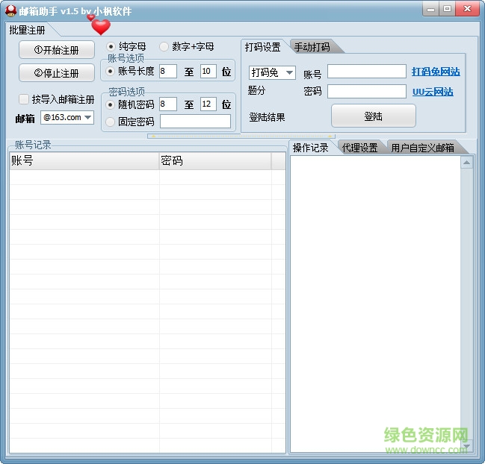485x464 pixels.
Task: Switch to the 手动打码 tab
Action: click(312, 47)
